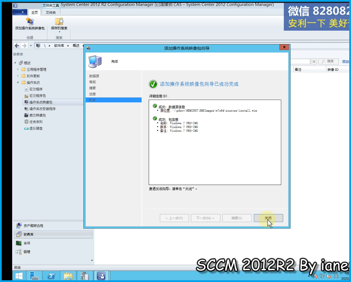Image resolution: width=351 pixels, height=282 pixels.
Task: Select 概述 in the breadcrumb path
Action: tap(76, 46)
